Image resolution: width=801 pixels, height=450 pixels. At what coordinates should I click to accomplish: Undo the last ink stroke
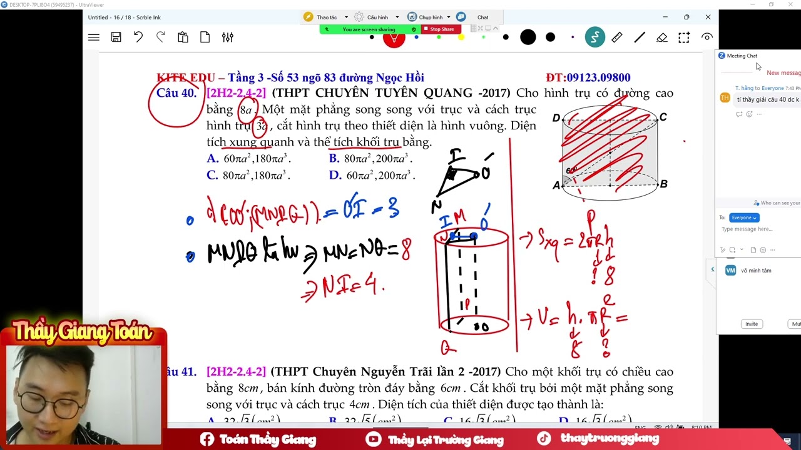click(x=138, y=37)
